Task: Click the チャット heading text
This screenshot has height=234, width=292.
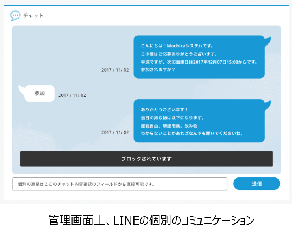Action: (x=33, y=15)
